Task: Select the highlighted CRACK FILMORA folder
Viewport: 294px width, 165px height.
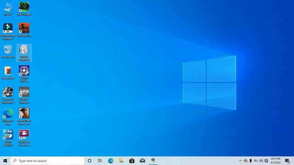Action: click(24, 53)
